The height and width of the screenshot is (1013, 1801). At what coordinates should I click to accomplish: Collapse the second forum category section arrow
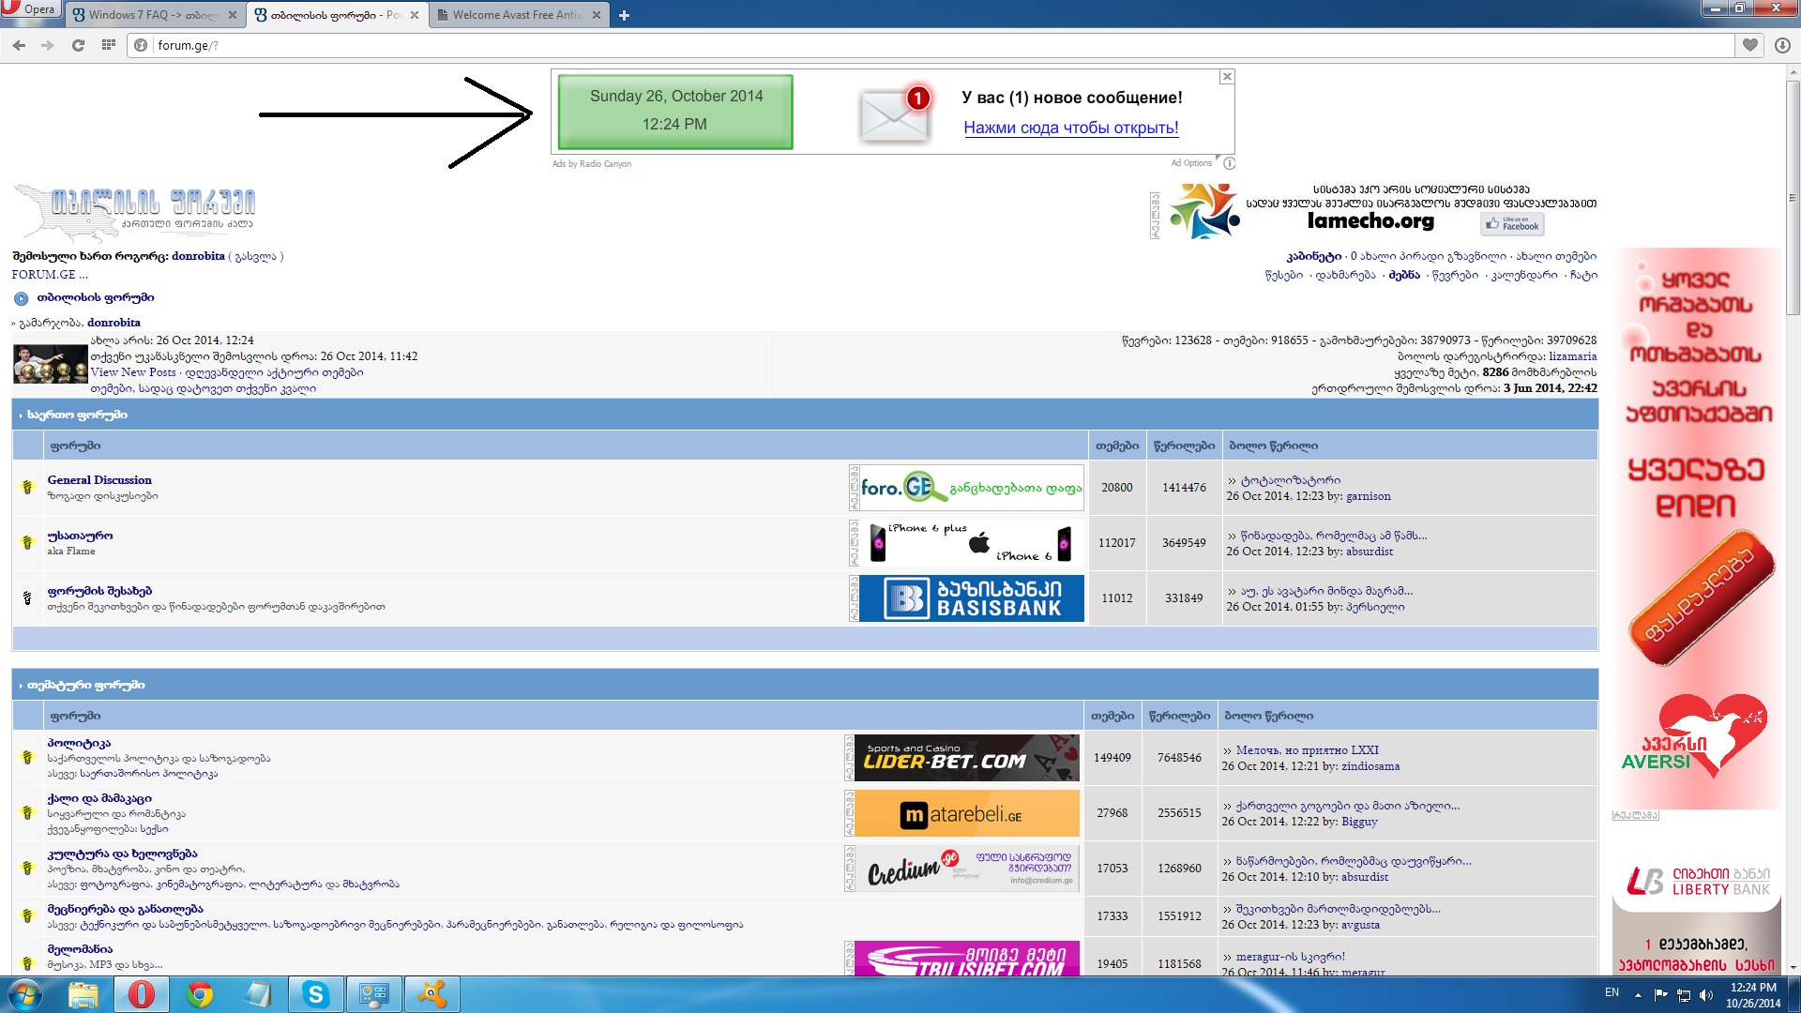[21, 686]
